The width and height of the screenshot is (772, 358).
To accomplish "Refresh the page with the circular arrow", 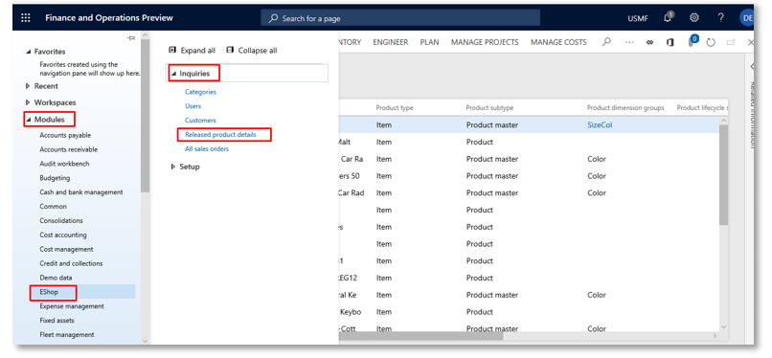I will 711,43.
